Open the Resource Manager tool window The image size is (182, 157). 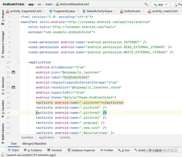[x=3, y=44]
